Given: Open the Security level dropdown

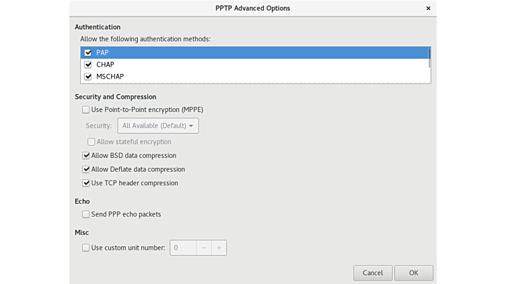Looking at the screenshot, I should (158, 126).
